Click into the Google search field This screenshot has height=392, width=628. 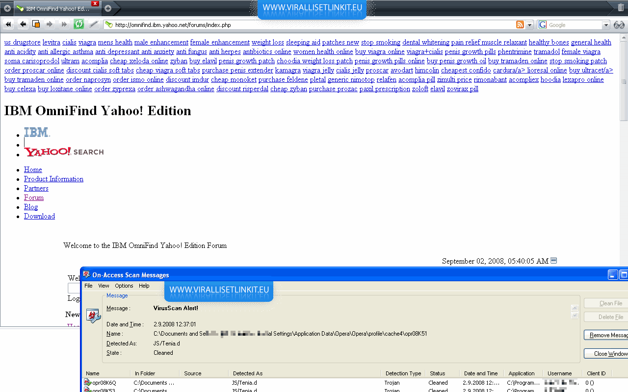pos(574,25)
